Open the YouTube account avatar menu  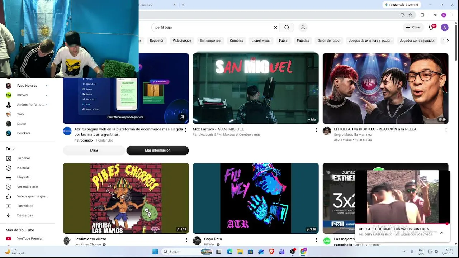click(x=445, y=27)
